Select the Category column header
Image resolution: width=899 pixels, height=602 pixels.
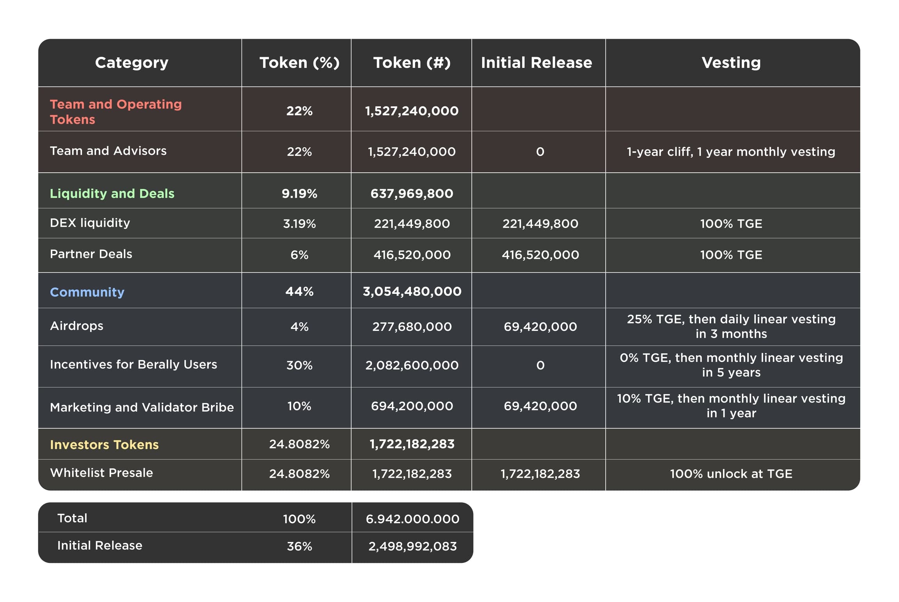131,62
